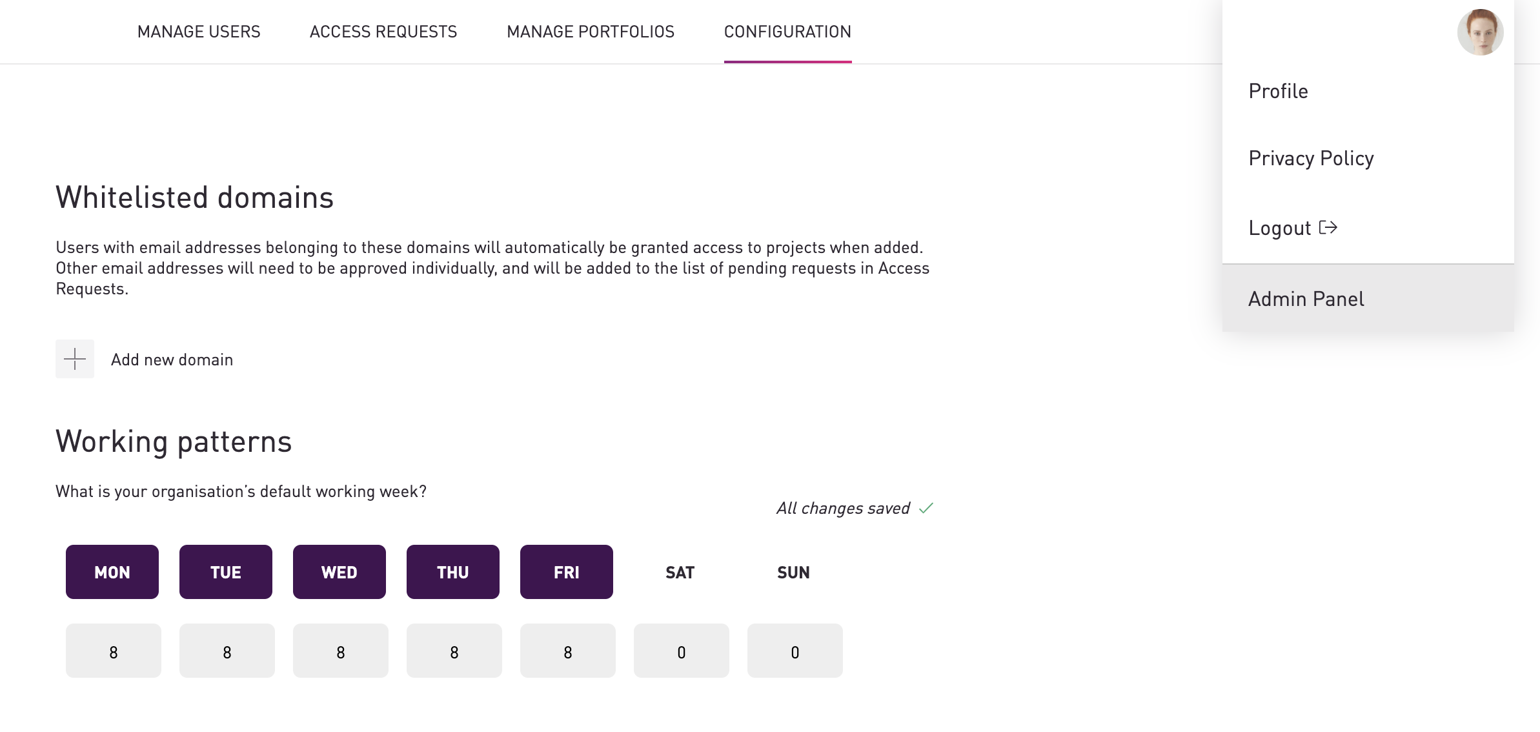
Task: Enable Saturday as a working day
Action: [x=680, y=572]
